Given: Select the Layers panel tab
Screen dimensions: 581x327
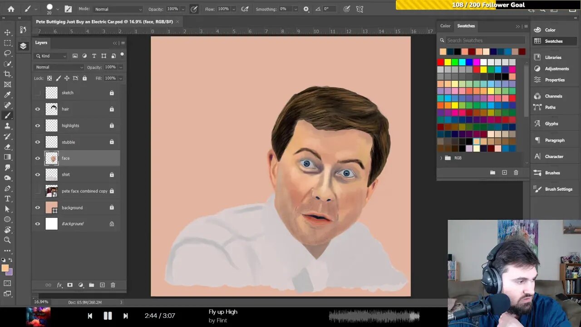Looking at the screenshot, I should coord(41,43).
